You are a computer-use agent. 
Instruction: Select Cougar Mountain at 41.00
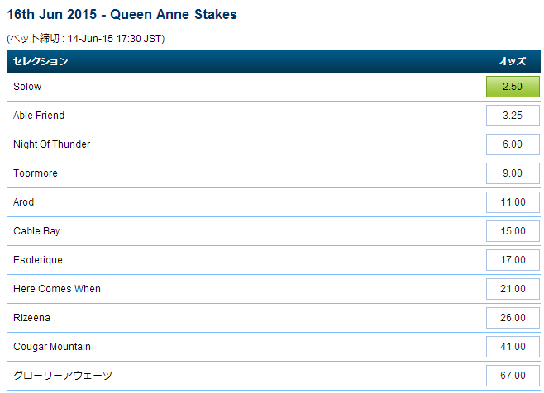tap(513, 347)
